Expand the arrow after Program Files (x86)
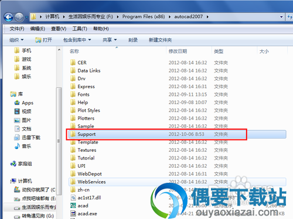The height and width of the screenshot is (219, 293). point(169,17)
